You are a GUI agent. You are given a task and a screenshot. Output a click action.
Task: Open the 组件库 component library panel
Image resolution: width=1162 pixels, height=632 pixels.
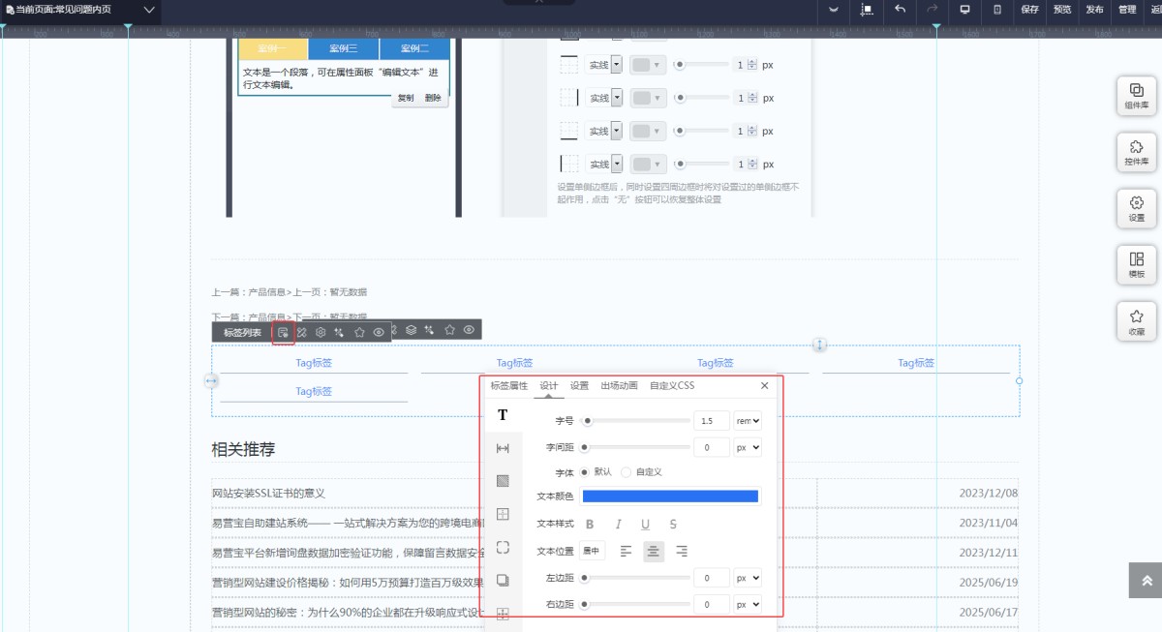point(1137,95)
